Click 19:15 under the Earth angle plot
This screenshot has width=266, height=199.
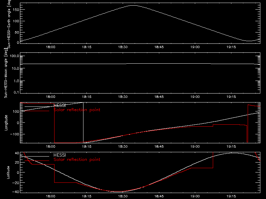coord(231,47)
